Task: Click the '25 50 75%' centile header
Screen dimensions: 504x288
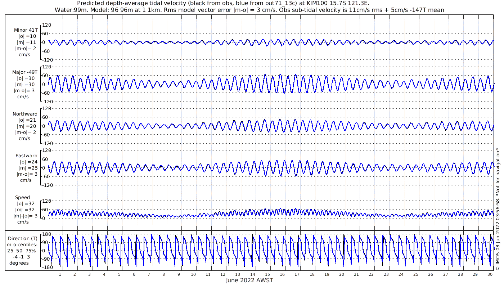Action: (x=22, y=251)
